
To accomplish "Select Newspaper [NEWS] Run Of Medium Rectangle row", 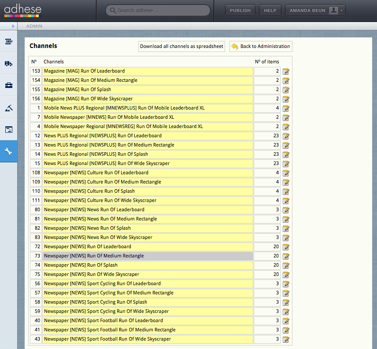I will coord(148,256).
